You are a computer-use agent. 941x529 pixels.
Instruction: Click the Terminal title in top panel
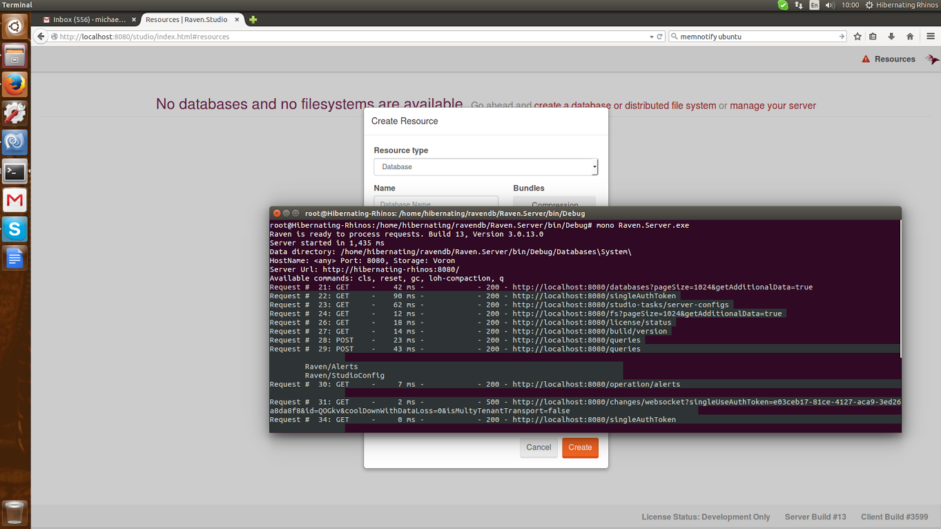click(17, 5)
